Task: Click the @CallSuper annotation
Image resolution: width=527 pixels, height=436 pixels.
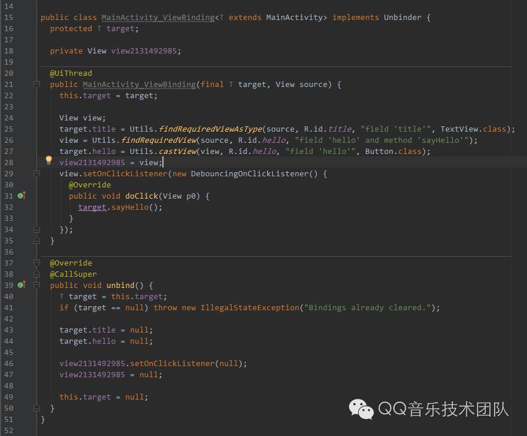Action: click(x=74, y=274)
